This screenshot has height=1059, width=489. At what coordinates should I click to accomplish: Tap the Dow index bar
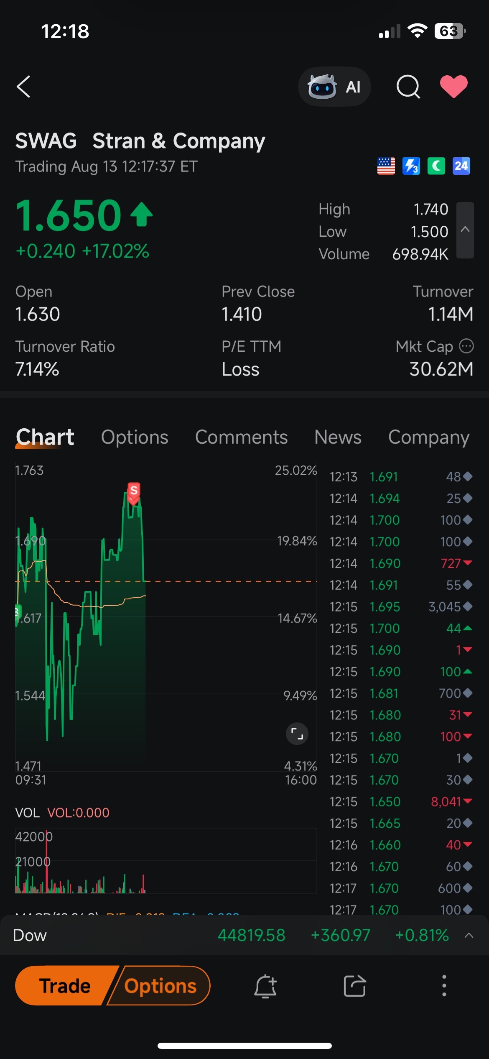[244, 935]
